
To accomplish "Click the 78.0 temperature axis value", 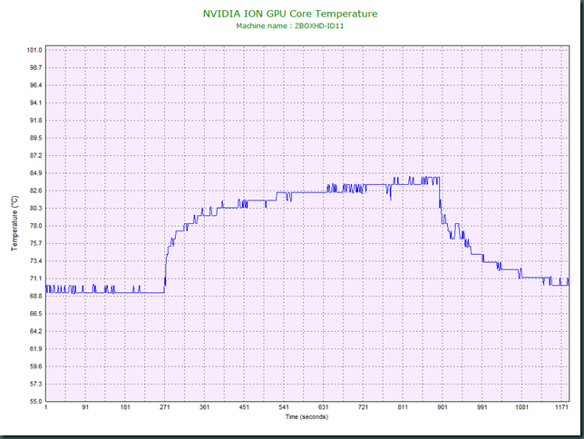I will (35, 226).
